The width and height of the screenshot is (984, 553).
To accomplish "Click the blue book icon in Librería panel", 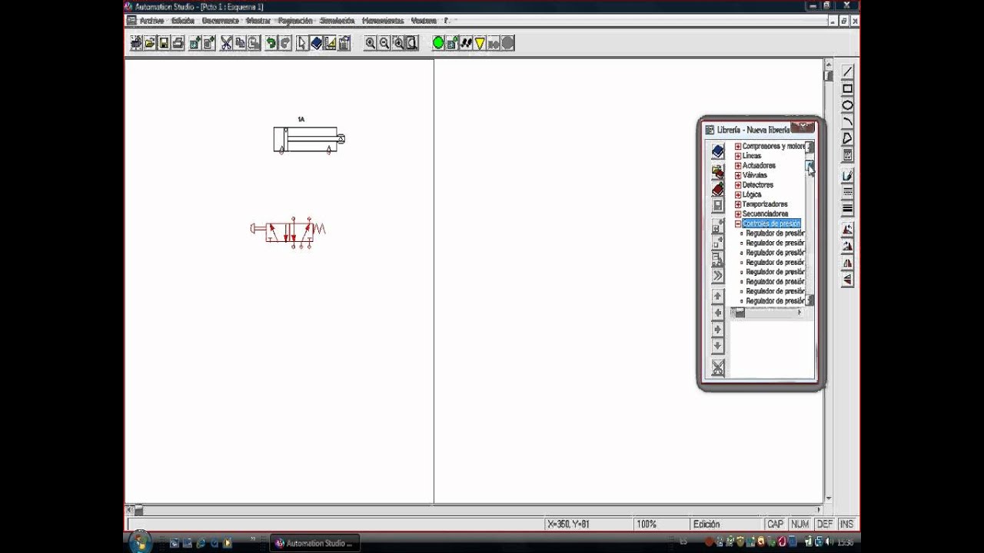I will [717, 151].
